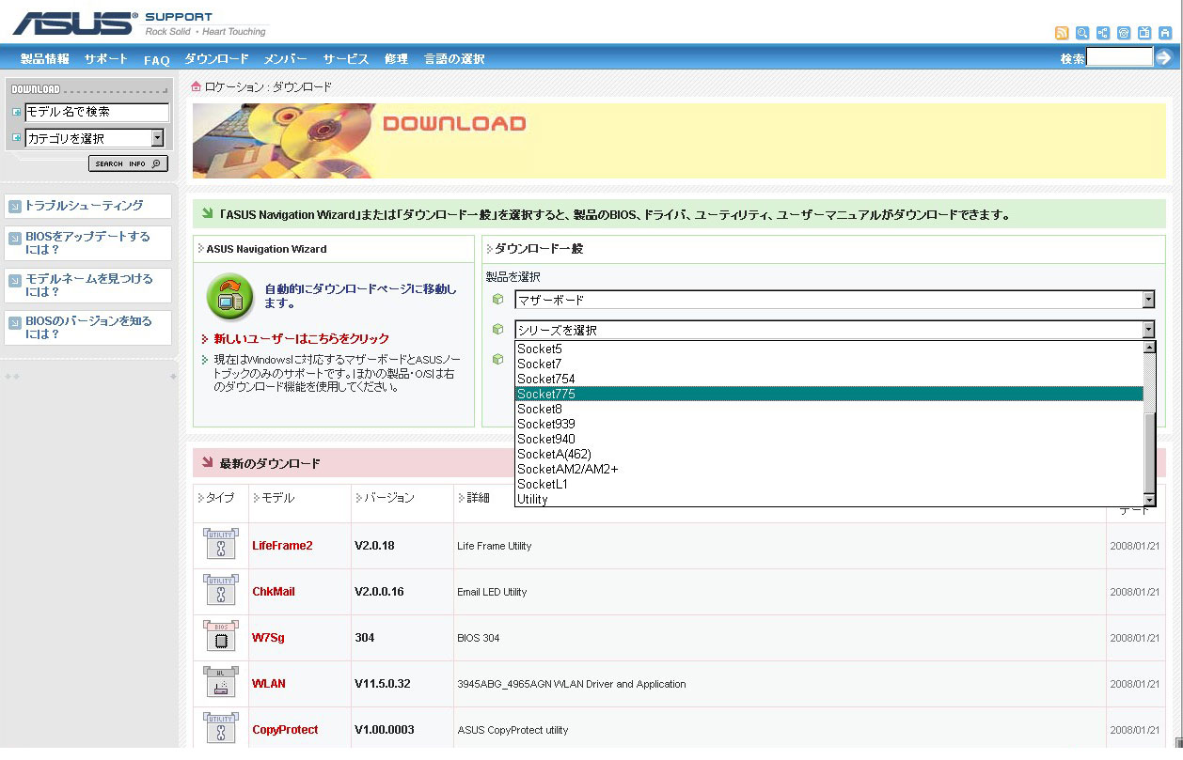Click the printer icon in header
This screenshot has width=1183, height=760.
pos(1165,33)
